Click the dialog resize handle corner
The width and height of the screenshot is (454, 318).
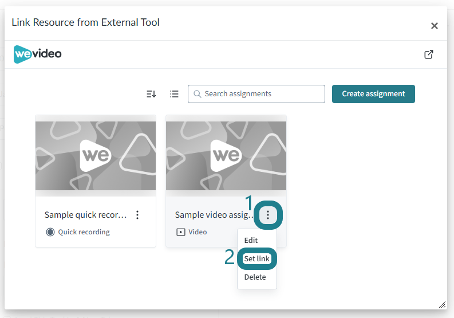442,305
